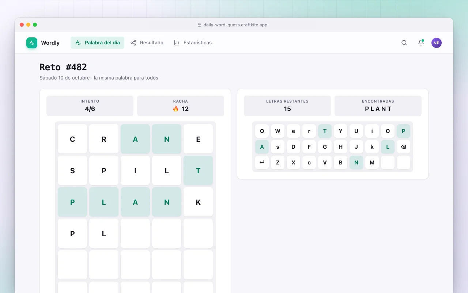This screenshot has width=468, height=293.
Task: Click the empty third tile in row four
Action: [x=135, y=233]
